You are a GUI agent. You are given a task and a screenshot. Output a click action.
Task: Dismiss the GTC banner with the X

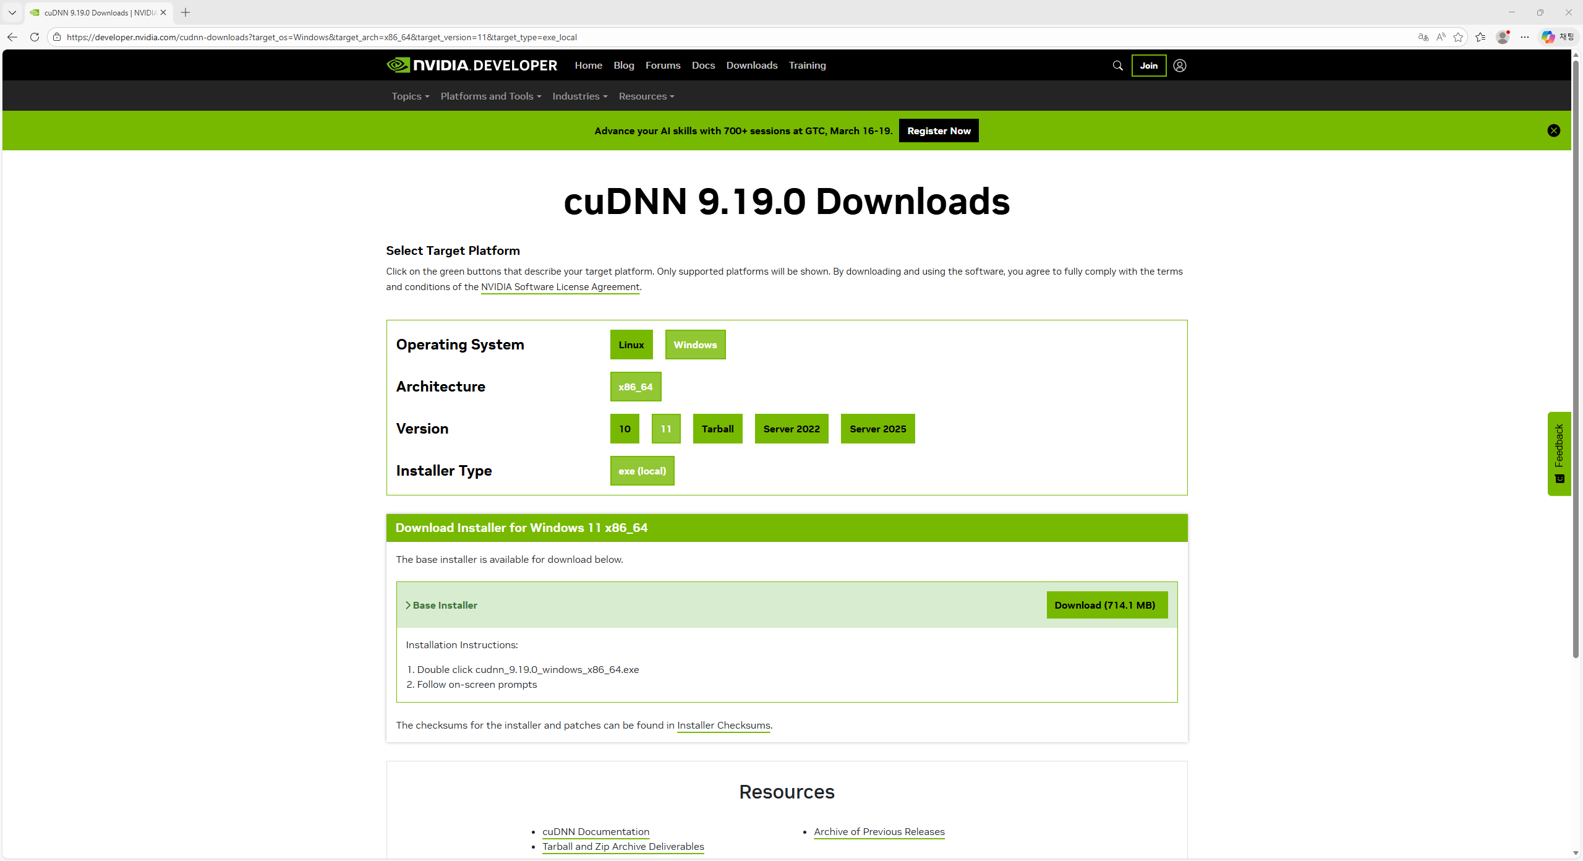pos(1554,130)
